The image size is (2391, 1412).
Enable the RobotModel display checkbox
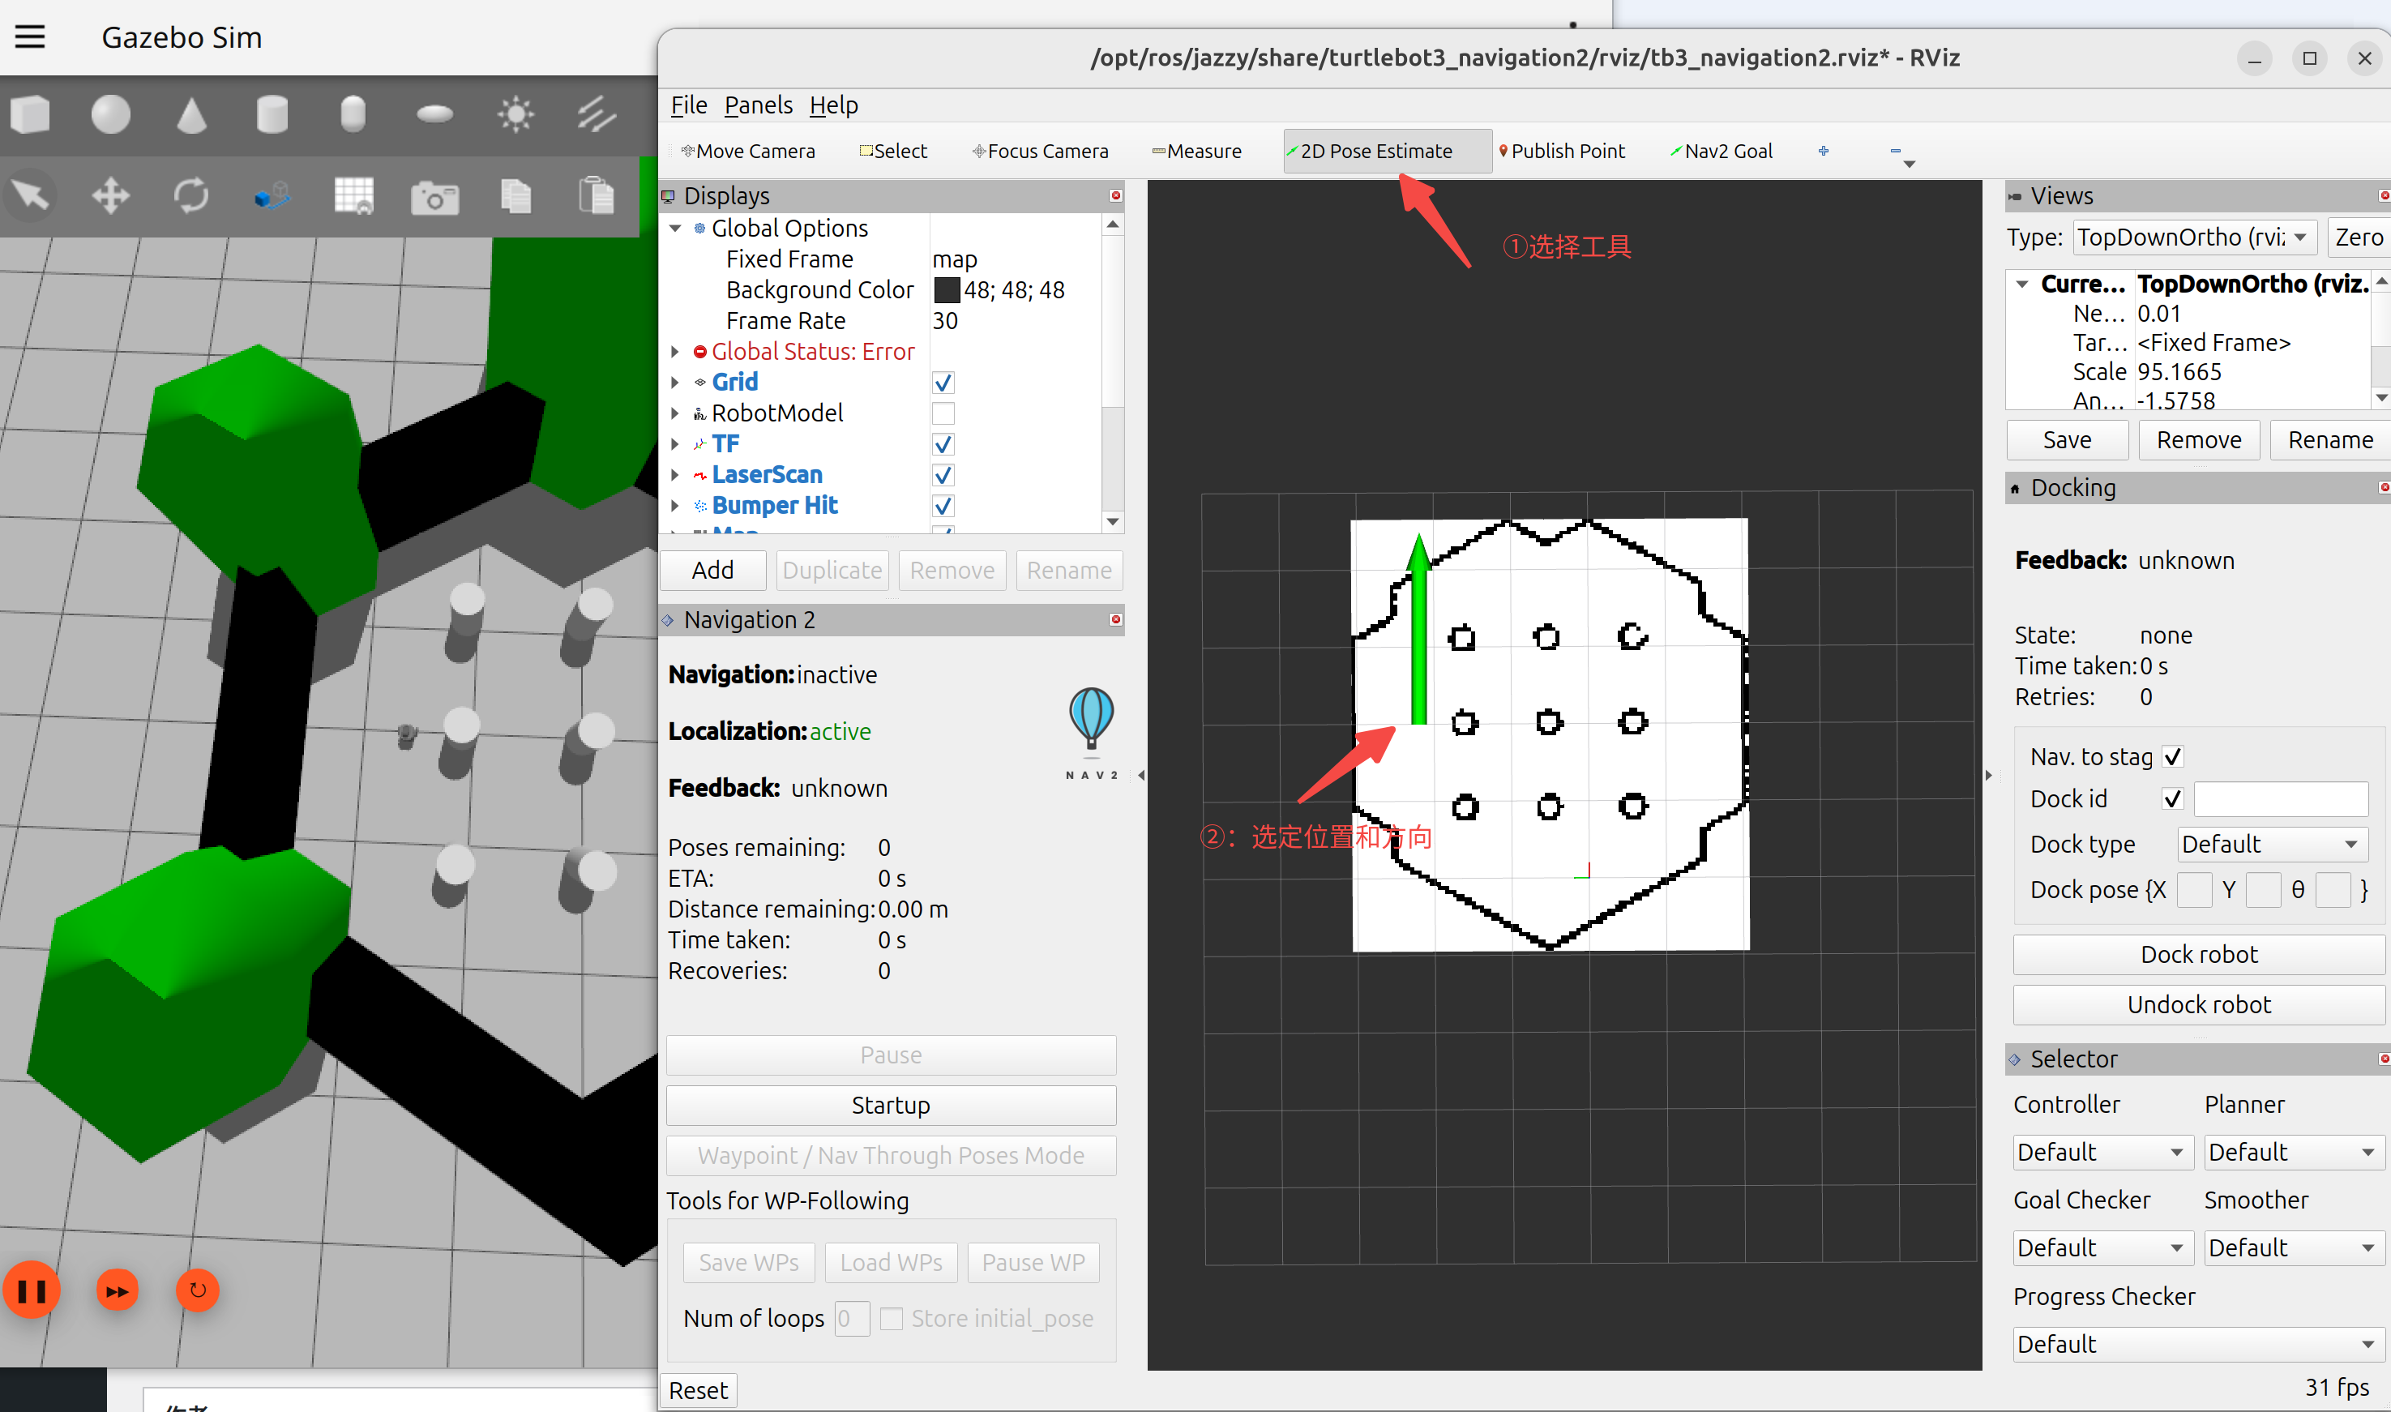[942, 413]
